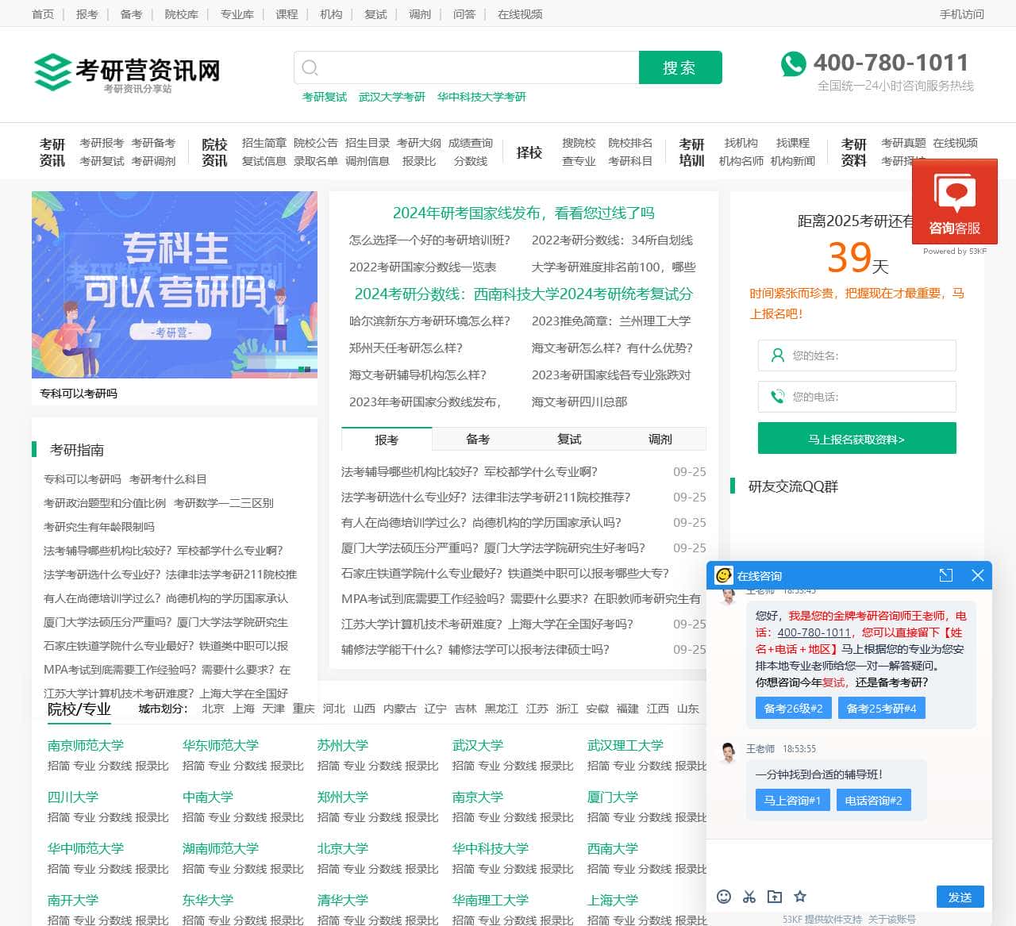Filter schools by 北京 city
Screen dimensions: 1016x926
[x=213, y=709]
